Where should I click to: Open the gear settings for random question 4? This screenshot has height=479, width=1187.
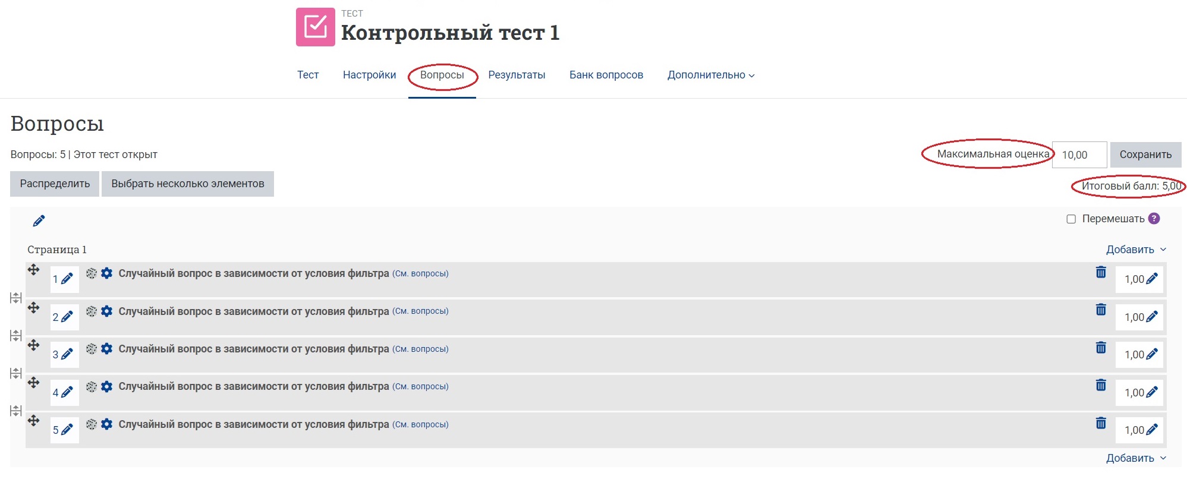[107, 386]
